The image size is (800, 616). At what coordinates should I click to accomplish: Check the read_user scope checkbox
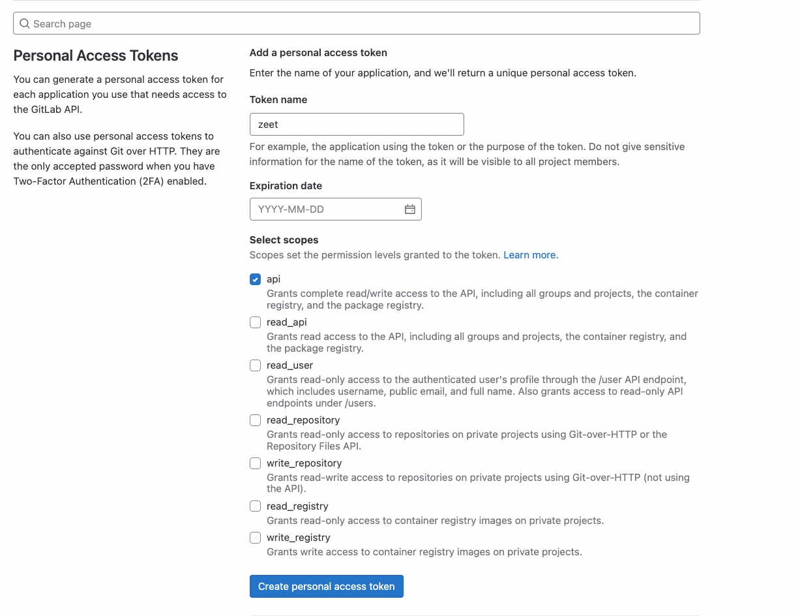(255, 365)
